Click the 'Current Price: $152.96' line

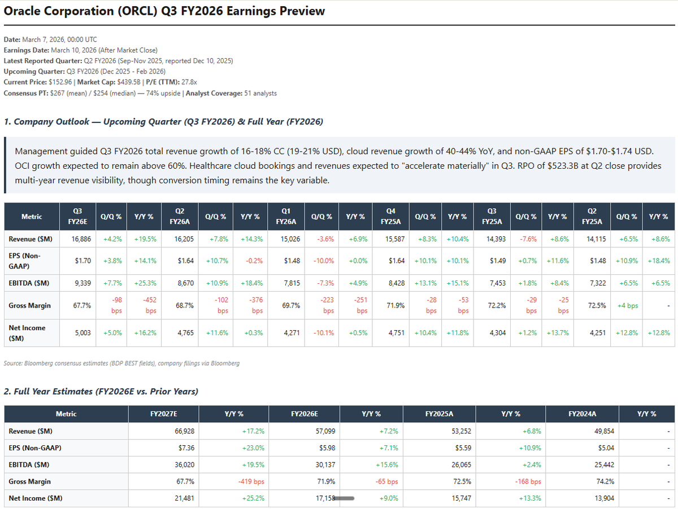[100, 82]
